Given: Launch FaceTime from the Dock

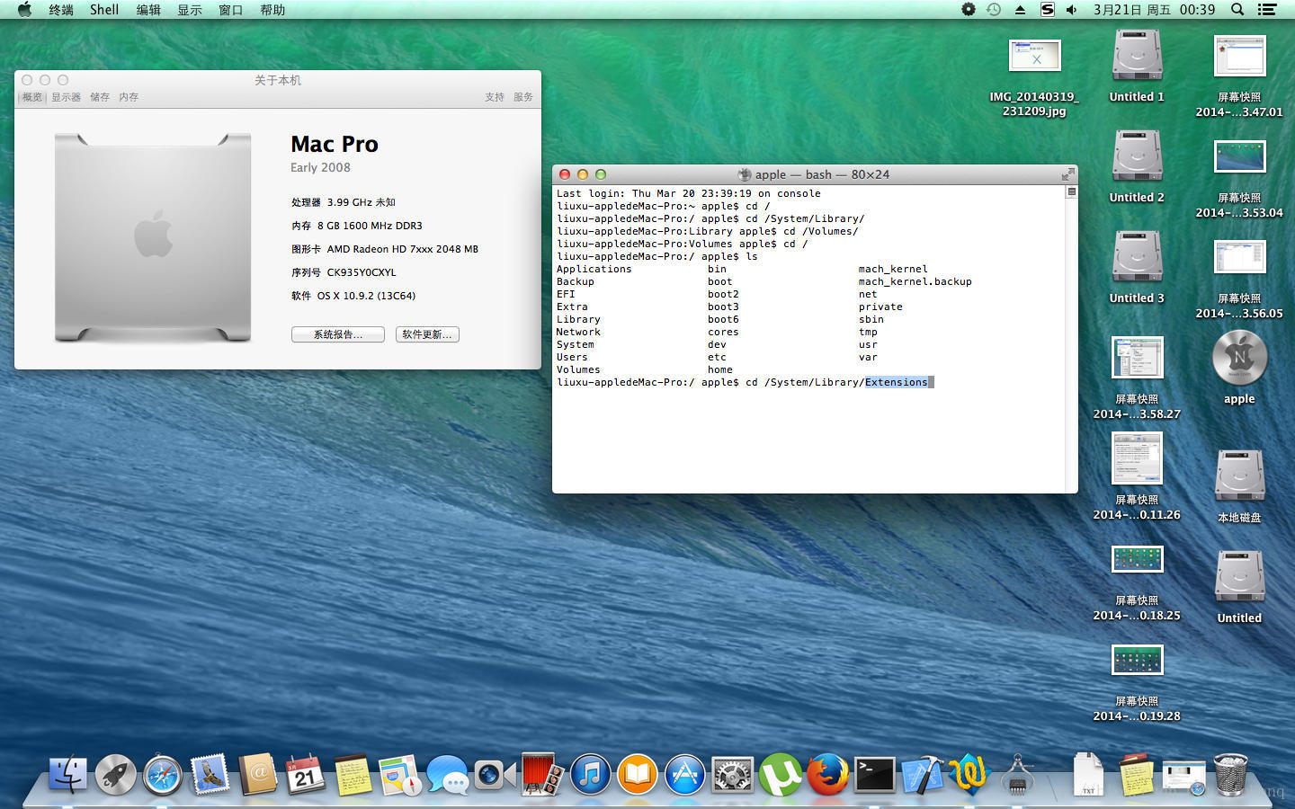Looking at the screenshot, I should tap(495, 774).
